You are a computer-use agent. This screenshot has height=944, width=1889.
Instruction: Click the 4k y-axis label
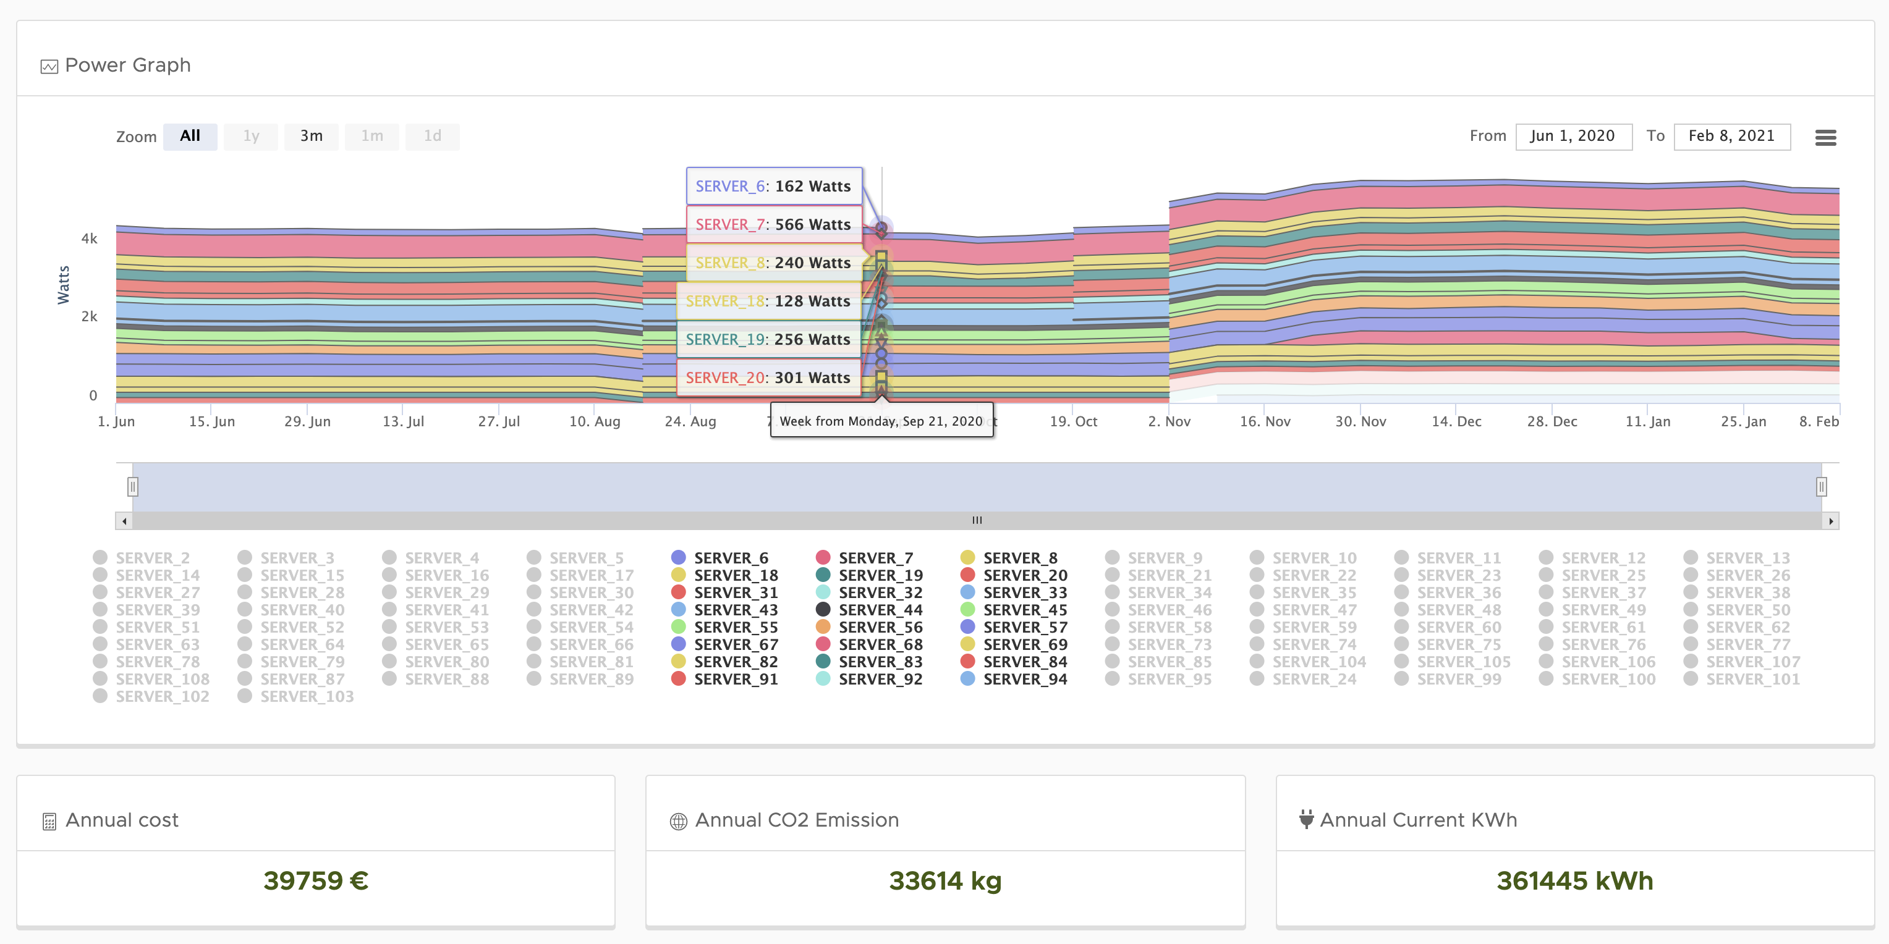point(89,239)
